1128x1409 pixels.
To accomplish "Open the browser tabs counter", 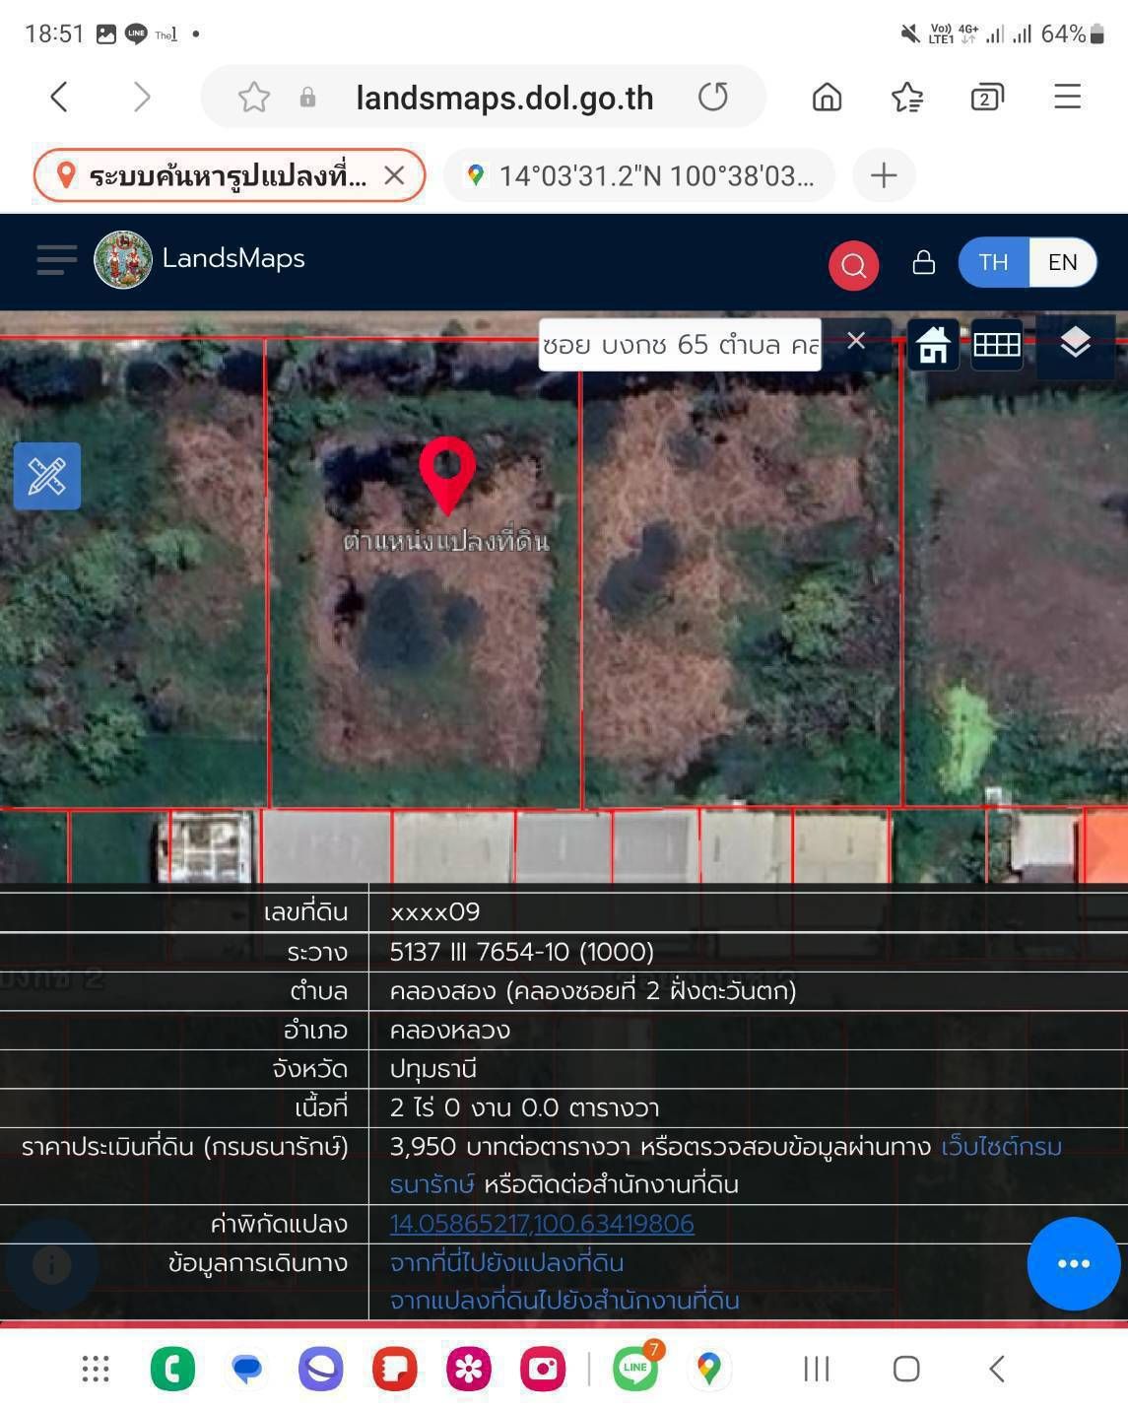I will click(x=986, y=98).
